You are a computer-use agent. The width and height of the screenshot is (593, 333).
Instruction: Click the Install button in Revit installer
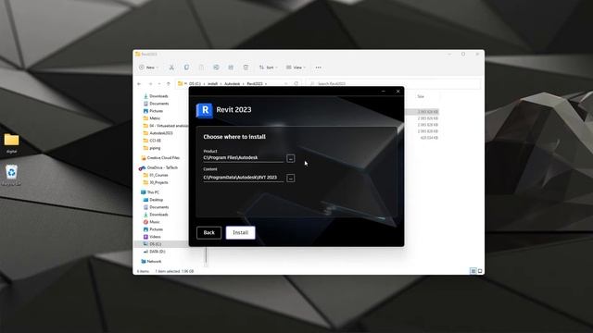tap(240, 232)
